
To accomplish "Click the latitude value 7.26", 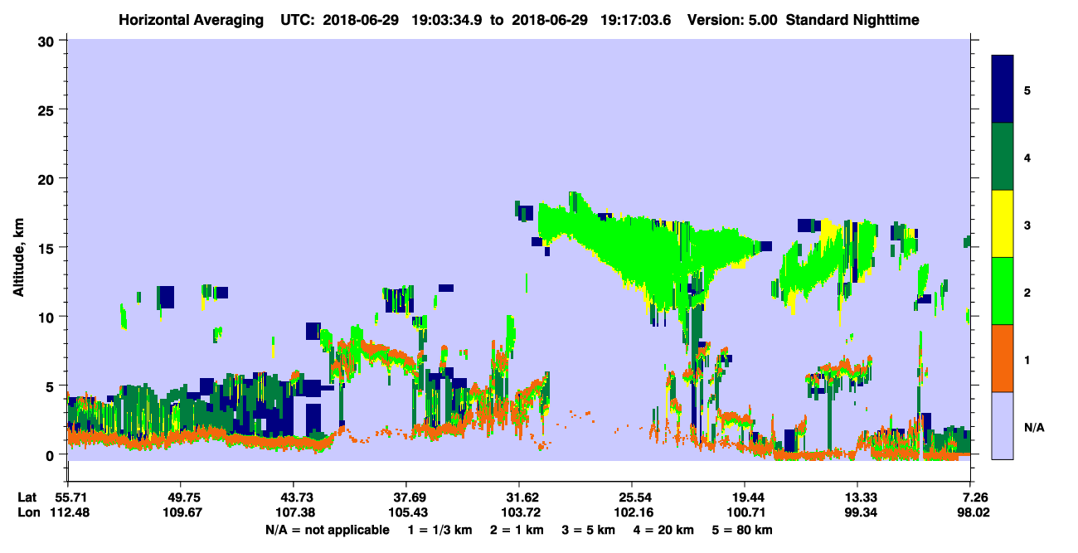I will [x=974, y=497].
